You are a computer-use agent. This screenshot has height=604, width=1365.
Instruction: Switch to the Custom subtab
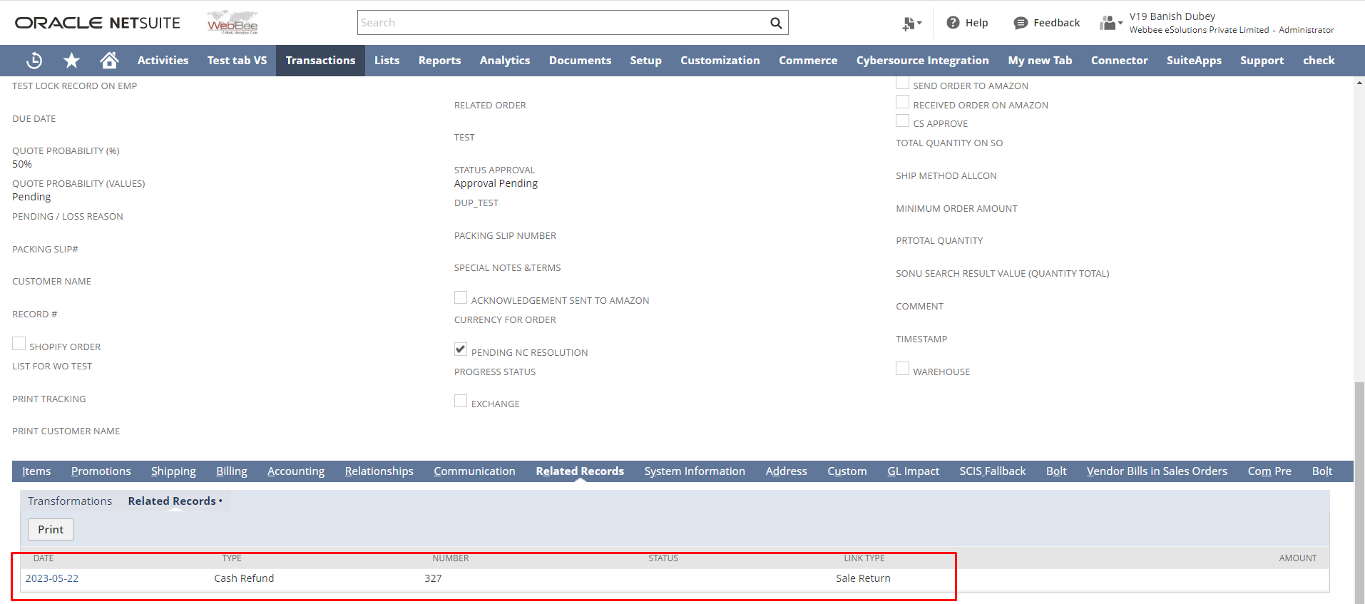pyautogui.click(x=847, y=471)
